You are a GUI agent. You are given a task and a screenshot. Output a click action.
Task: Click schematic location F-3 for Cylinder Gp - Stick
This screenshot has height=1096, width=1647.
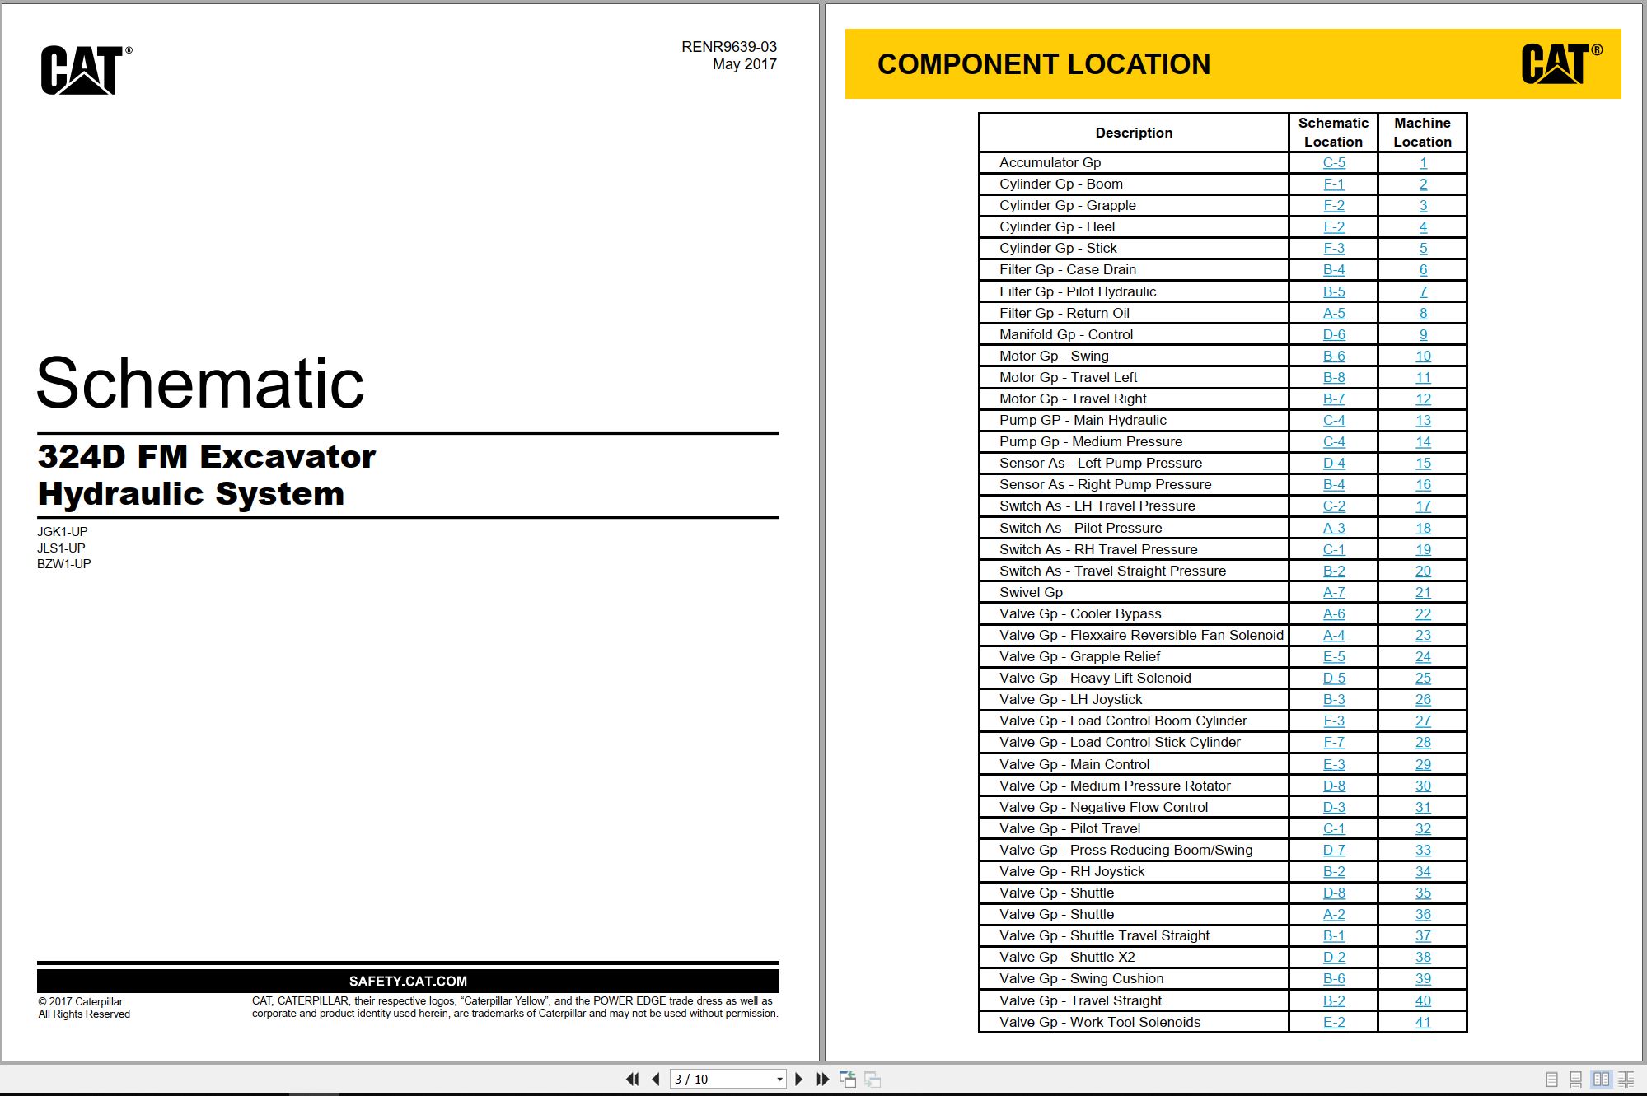coord(1334,249)
